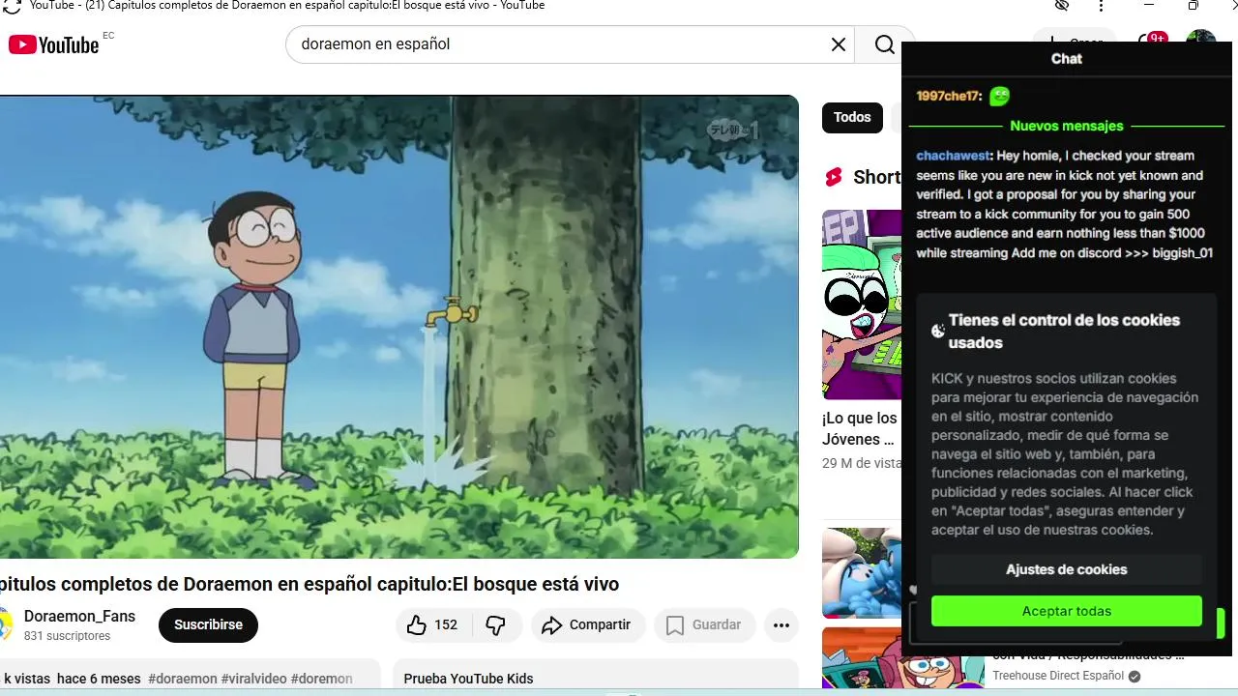This screenshot has height=696, width=1238.
Task: Click the #doremon hashtag
Action: click(x=322, y=679)
